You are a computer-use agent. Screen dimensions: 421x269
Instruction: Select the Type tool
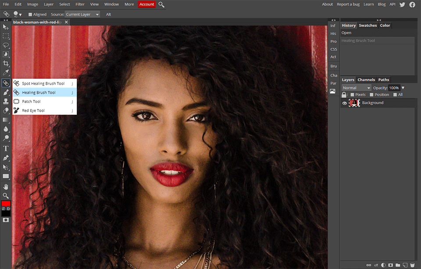6,148
